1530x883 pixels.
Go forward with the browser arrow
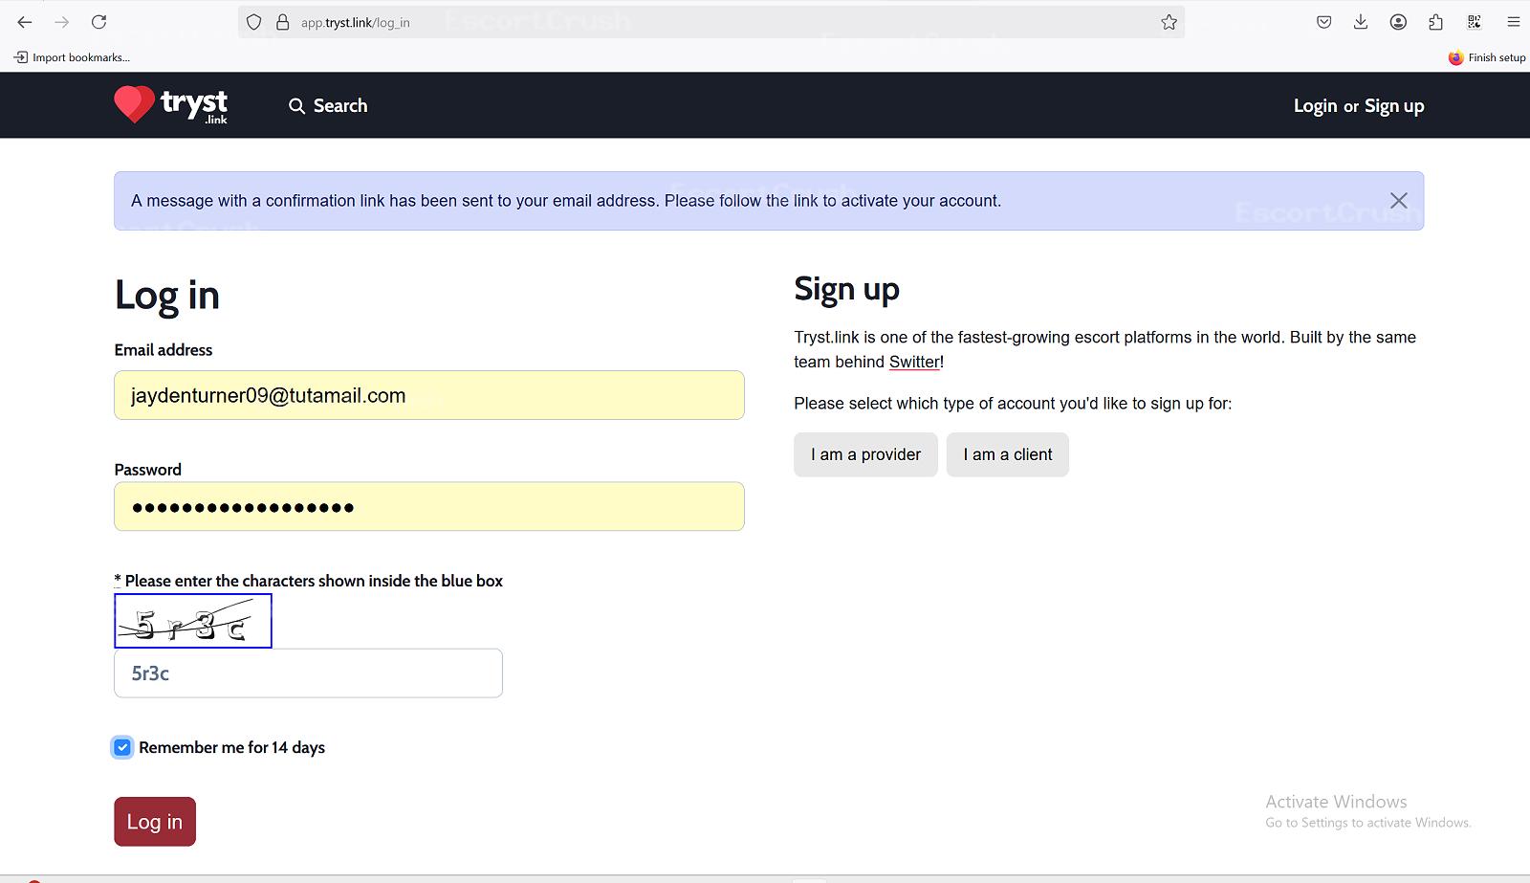tap(62, 22)
